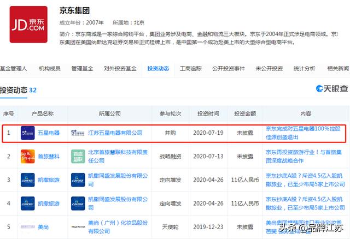The width and height of the screenshot is (350, 239).
Task: Click 凯撒旅游 product logo in row 4
Action: point(28,204)
